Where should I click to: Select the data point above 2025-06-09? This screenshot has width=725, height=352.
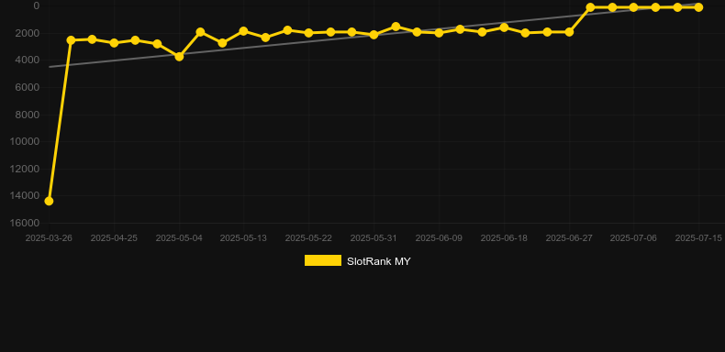[440, 33]
